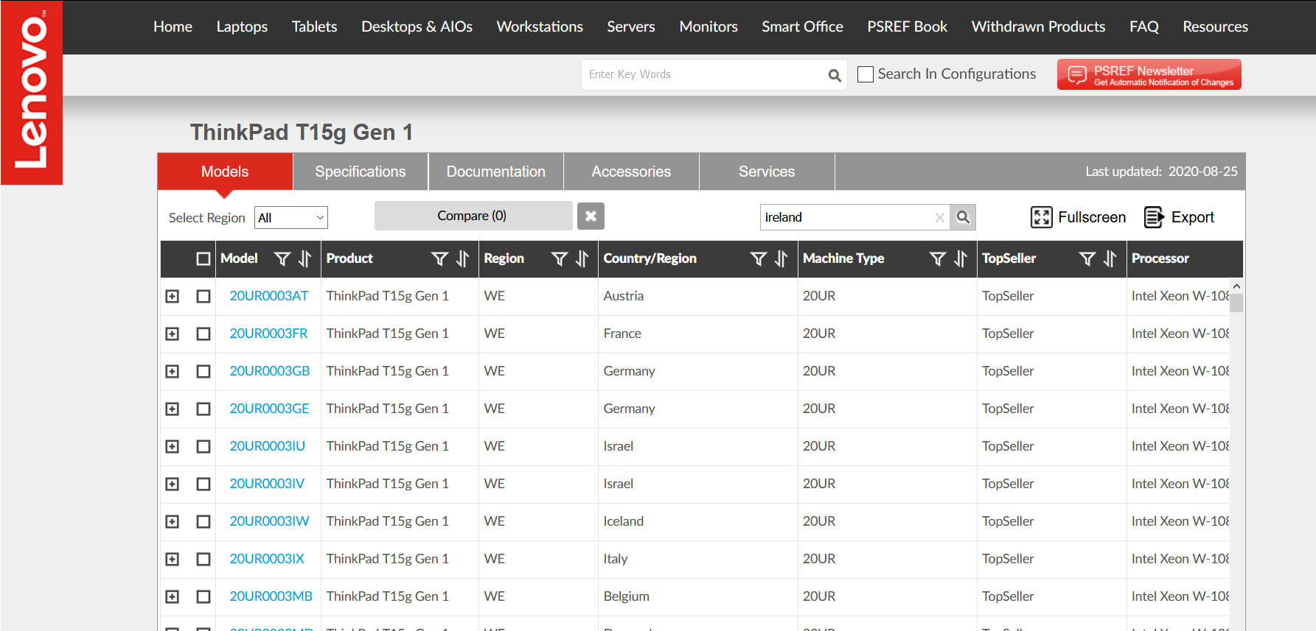
Task: Expand the 20UR0003GE row details
Action: point(173,409)
